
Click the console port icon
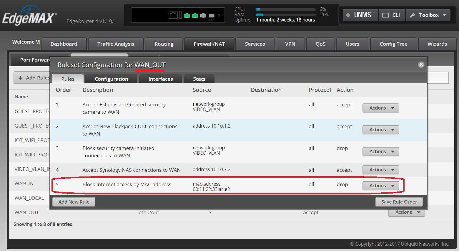pyautogui.click(x=173, y=15)
